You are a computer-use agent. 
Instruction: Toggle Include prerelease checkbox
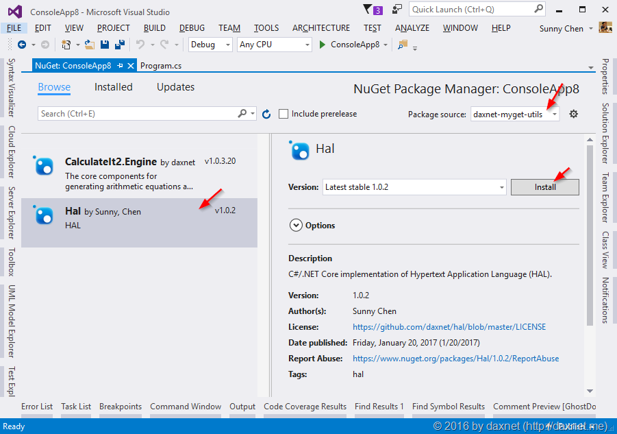point(284,114)
